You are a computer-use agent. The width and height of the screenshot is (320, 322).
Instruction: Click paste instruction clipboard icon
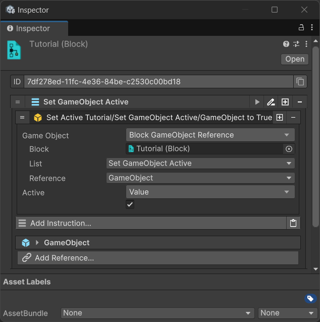coord(293,223)
